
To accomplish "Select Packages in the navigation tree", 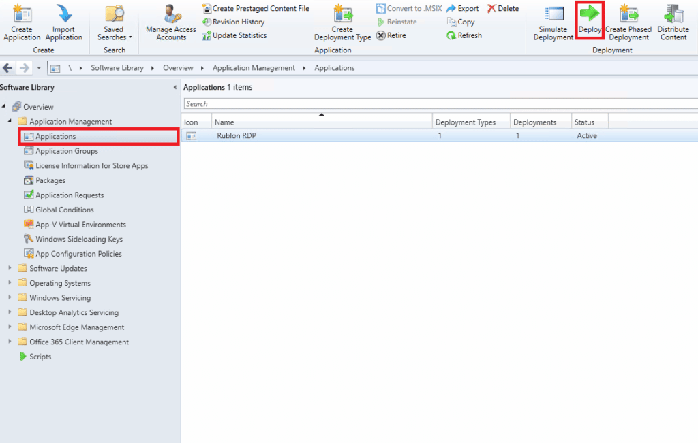I will tap(50, 180).
